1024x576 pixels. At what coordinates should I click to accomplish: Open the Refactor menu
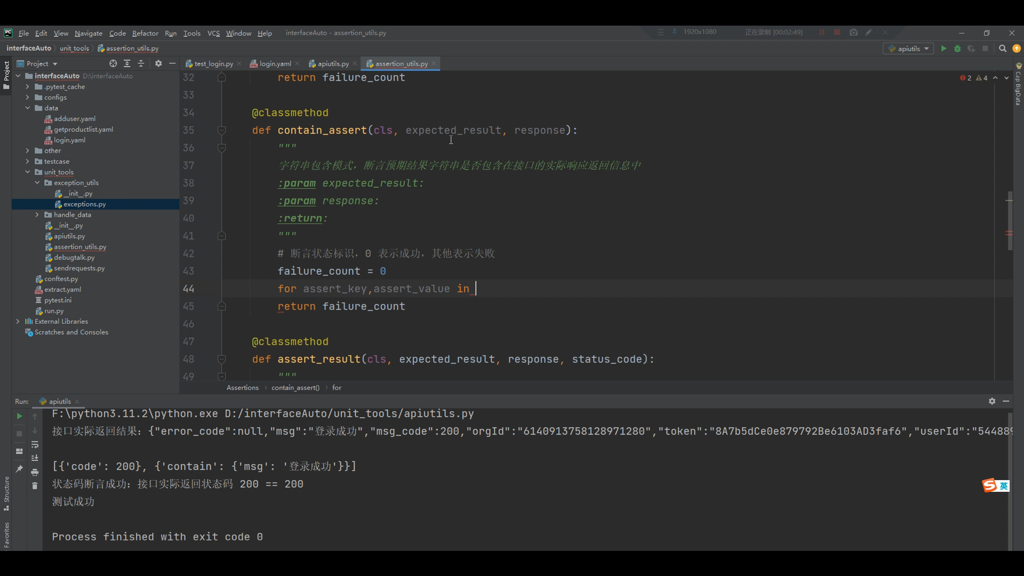(145, 33)
